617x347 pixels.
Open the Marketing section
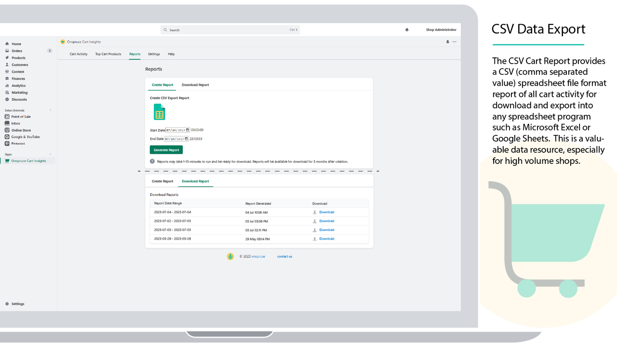point(20,93)
